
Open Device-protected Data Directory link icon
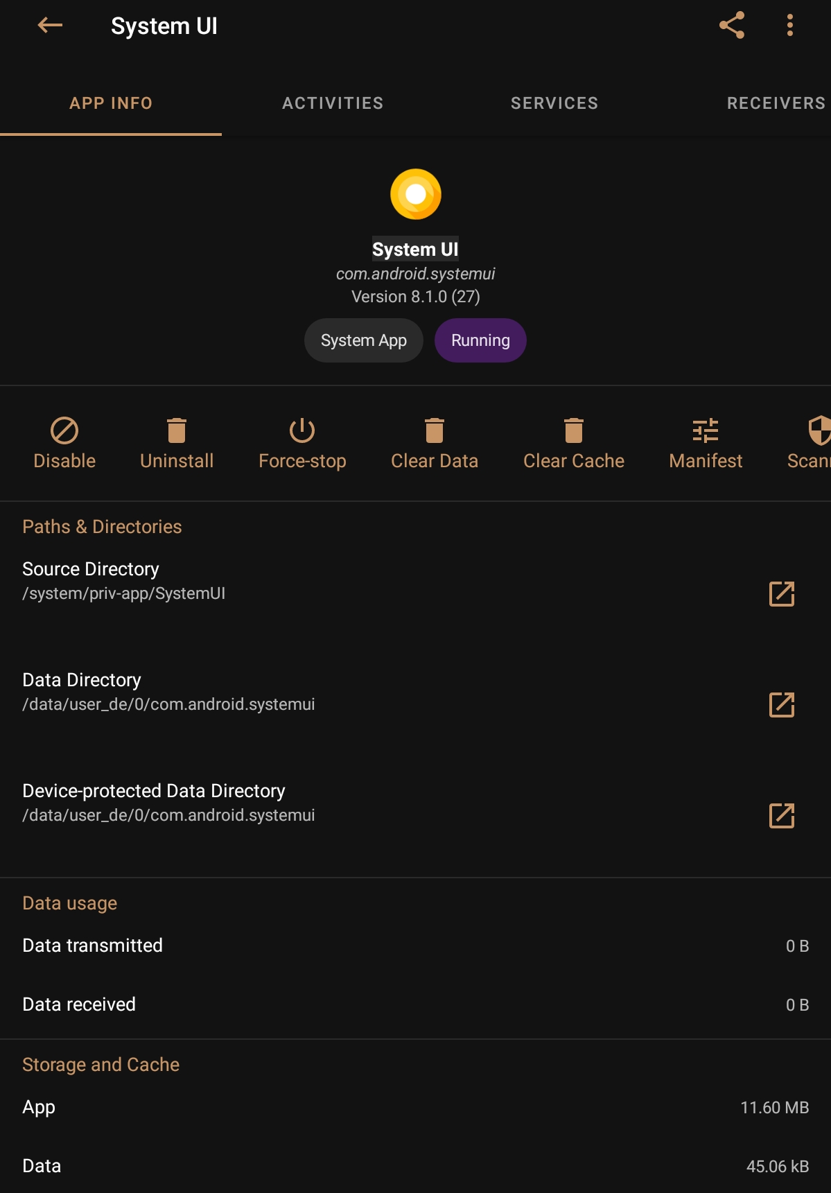[782, 815]
